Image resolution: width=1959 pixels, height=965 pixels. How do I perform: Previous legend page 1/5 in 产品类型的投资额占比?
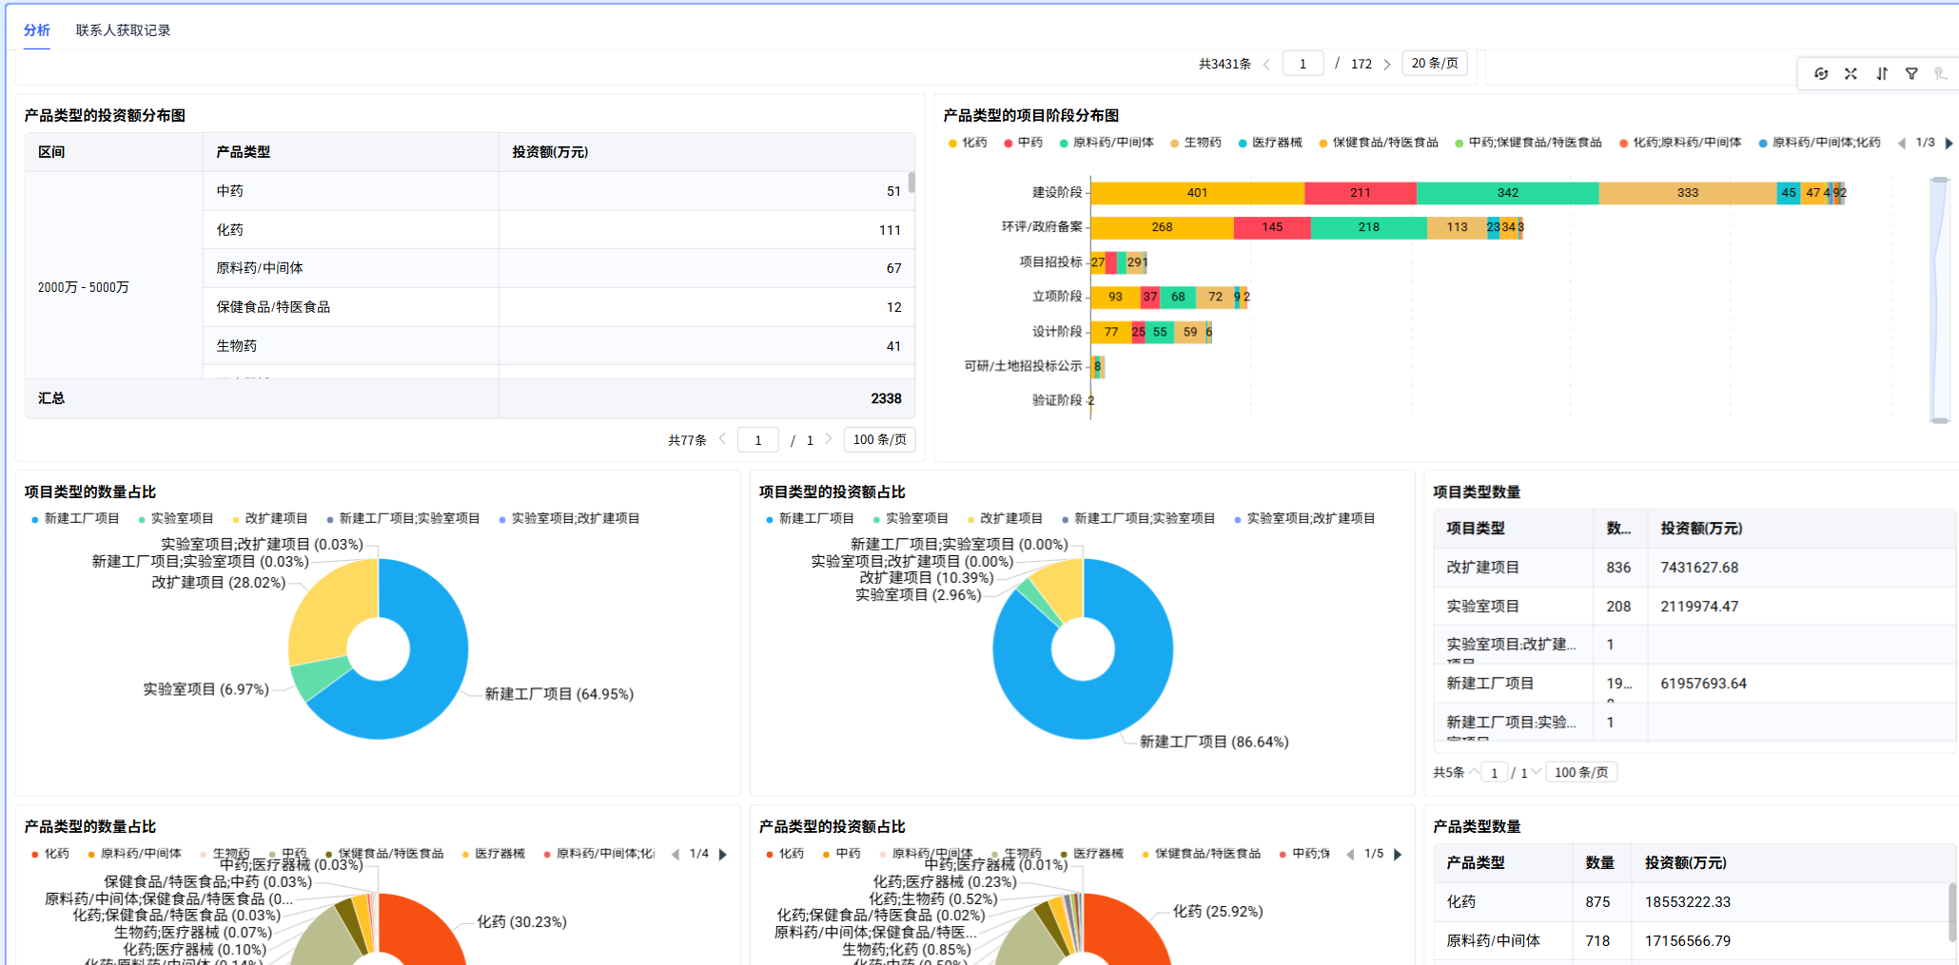pyautogui.click(x=1350, y=855)
